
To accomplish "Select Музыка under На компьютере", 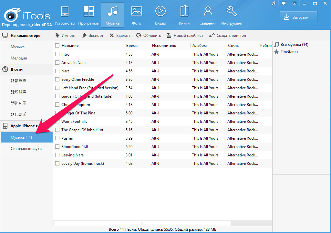I will tap(26, 47).
